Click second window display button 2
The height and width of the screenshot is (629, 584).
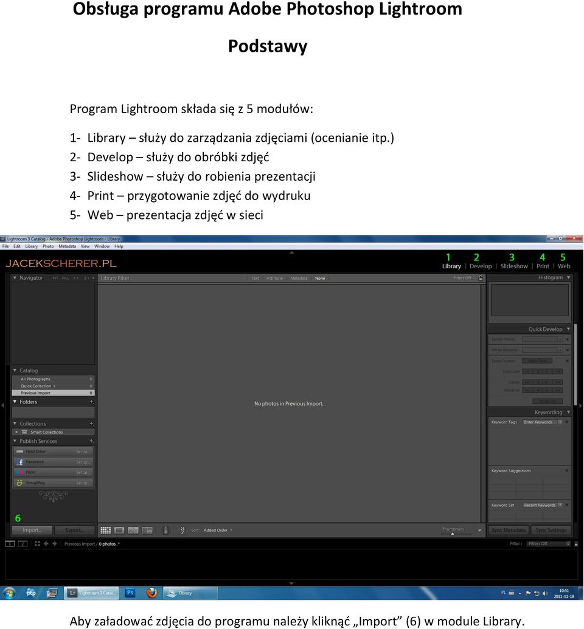tap(23, 544)
